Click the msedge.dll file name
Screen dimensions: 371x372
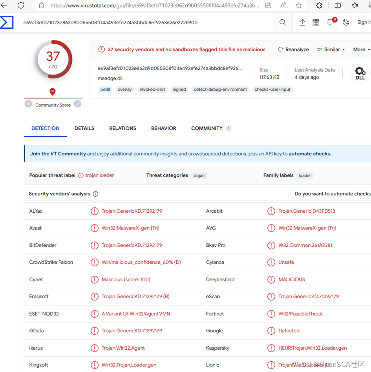(110, 78)
